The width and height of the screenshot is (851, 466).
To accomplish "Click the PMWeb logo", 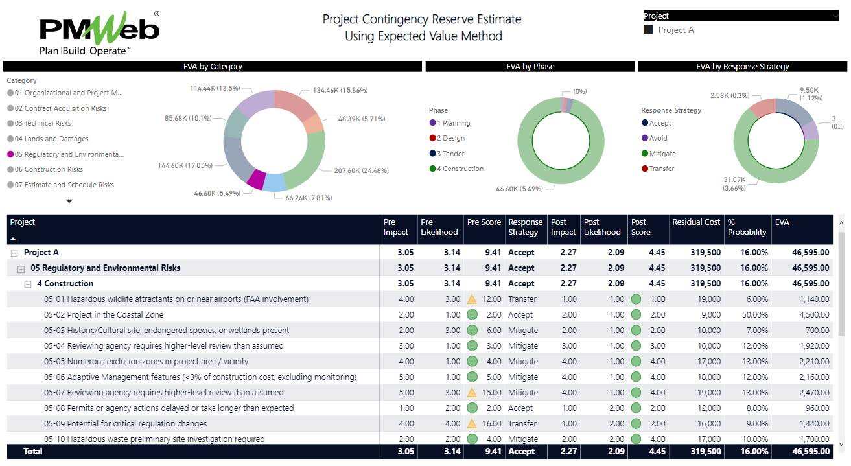I will [99, 33].
